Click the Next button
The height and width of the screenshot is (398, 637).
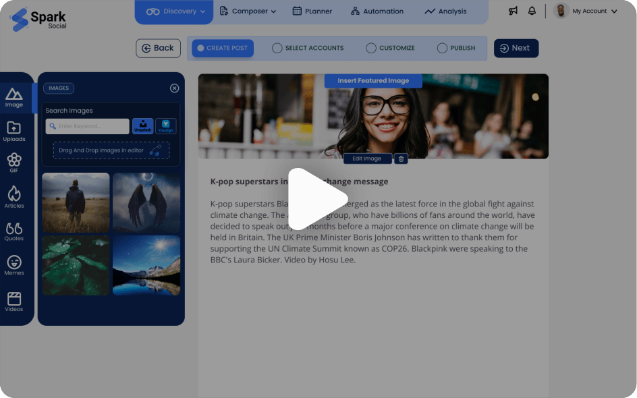pyautogui.click(x=516, y=48)
